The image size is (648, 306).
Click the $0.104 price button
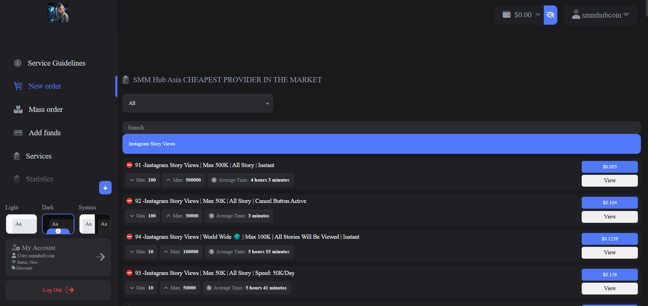tap(609, 203)
